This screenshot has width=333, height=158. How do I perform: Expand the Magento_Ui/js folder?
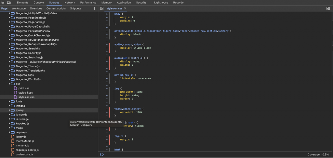(x=10, y=75)
